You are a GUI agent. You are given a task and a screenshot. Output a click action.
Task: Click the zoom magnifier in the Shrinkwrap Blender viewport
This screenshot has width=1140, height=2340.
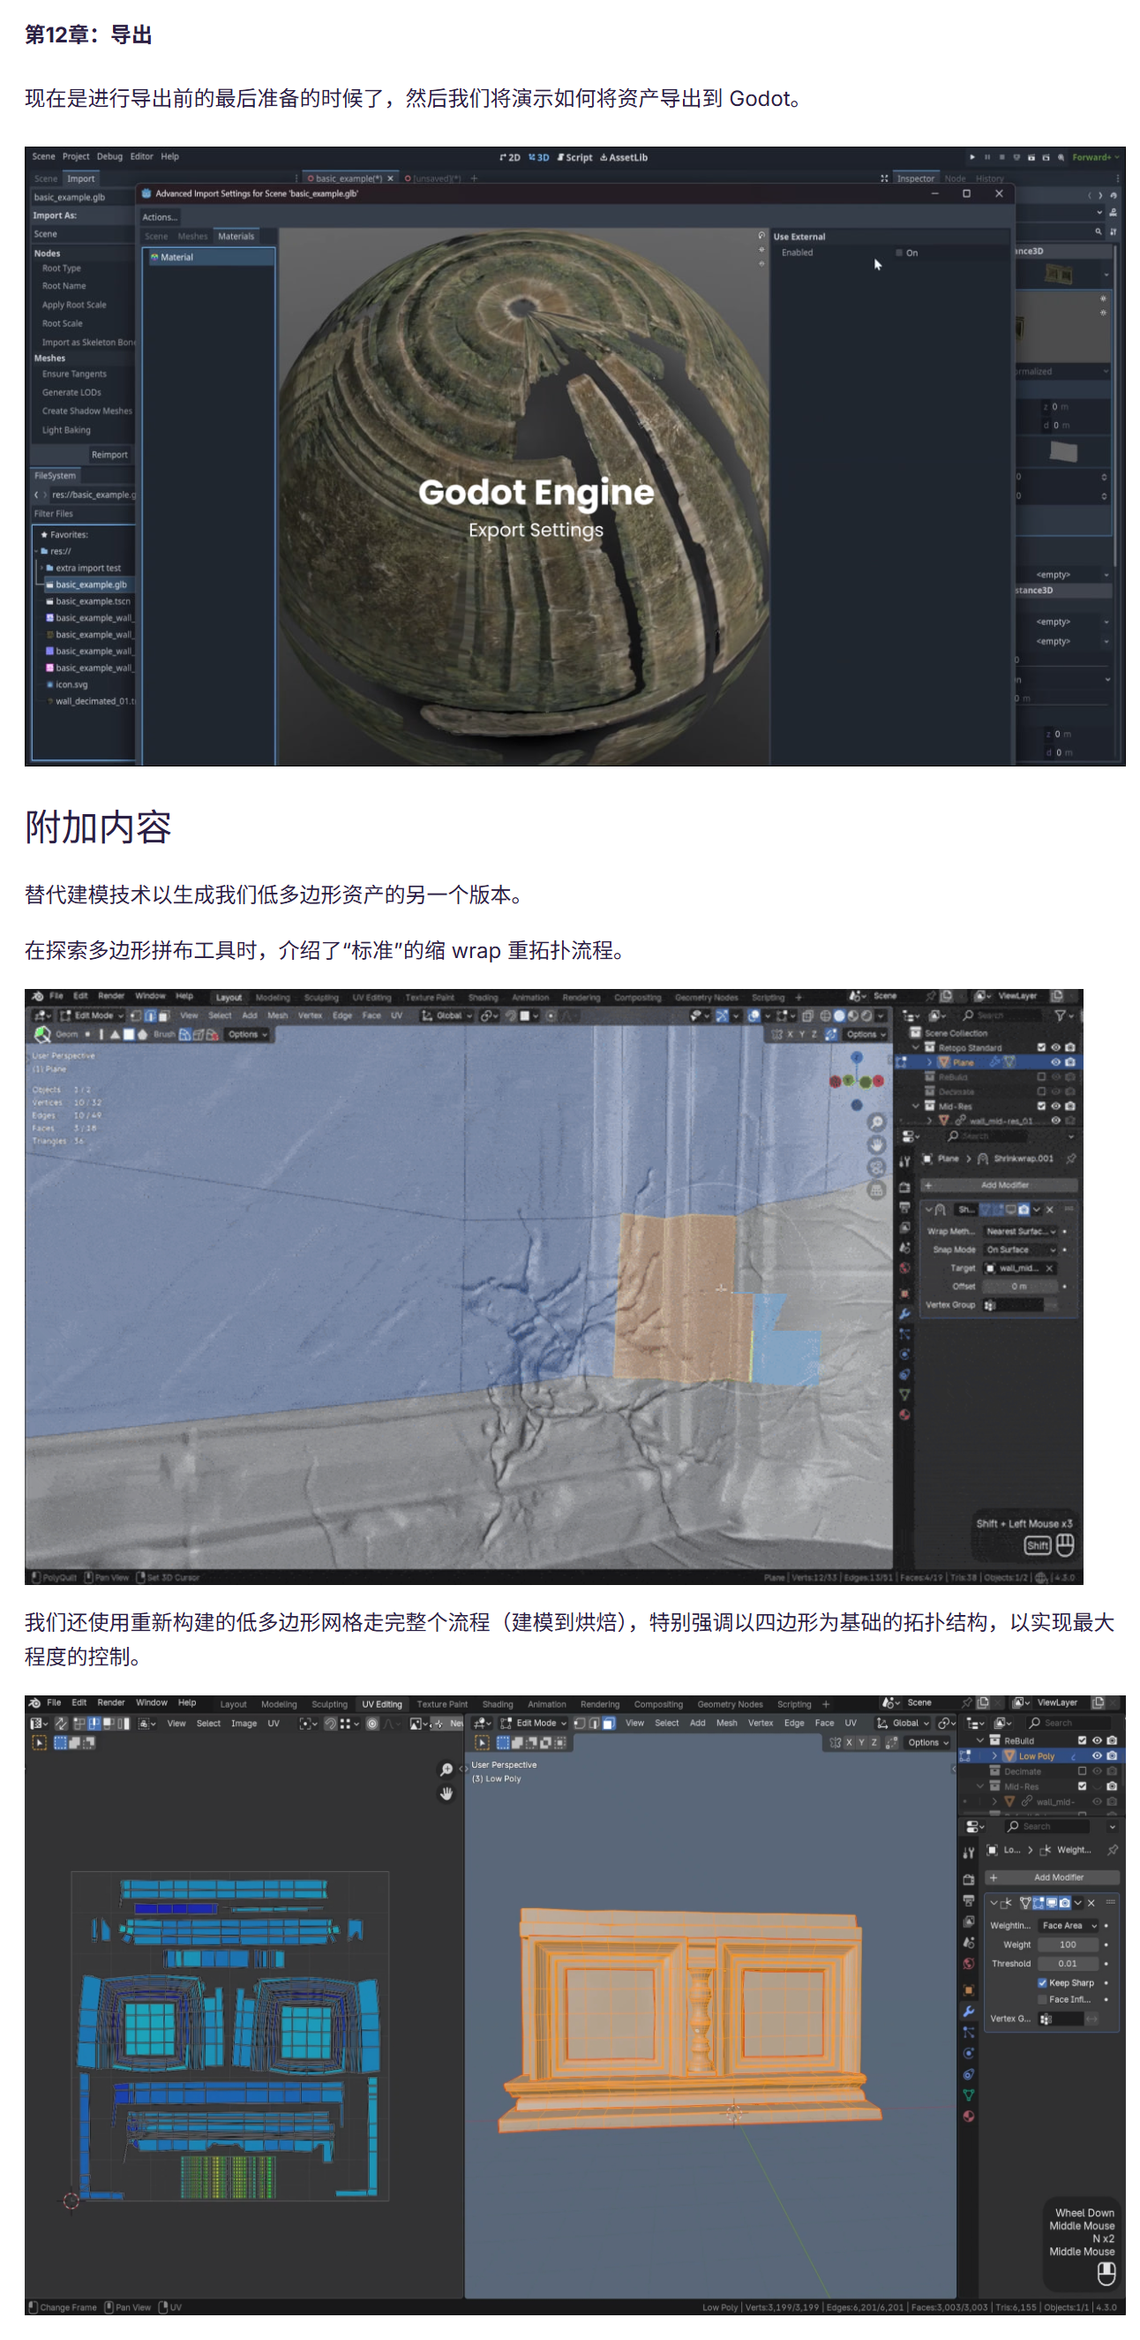click(x=876, y=1121)
